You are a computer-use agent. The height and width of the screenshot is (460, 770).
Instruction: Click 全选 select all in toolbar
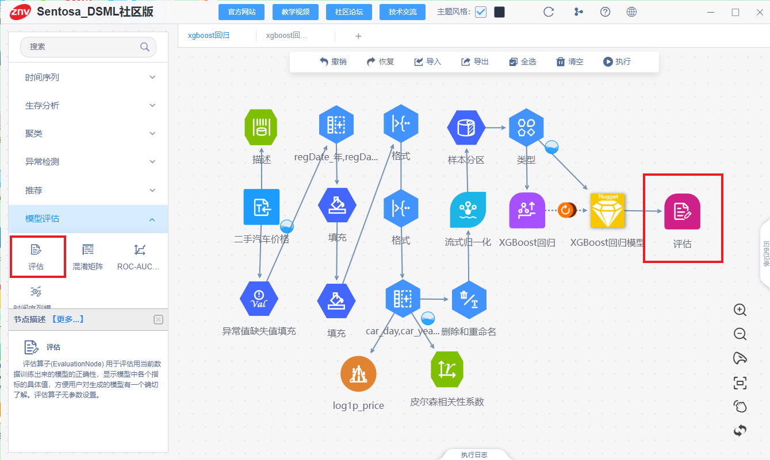coord(522,61)
